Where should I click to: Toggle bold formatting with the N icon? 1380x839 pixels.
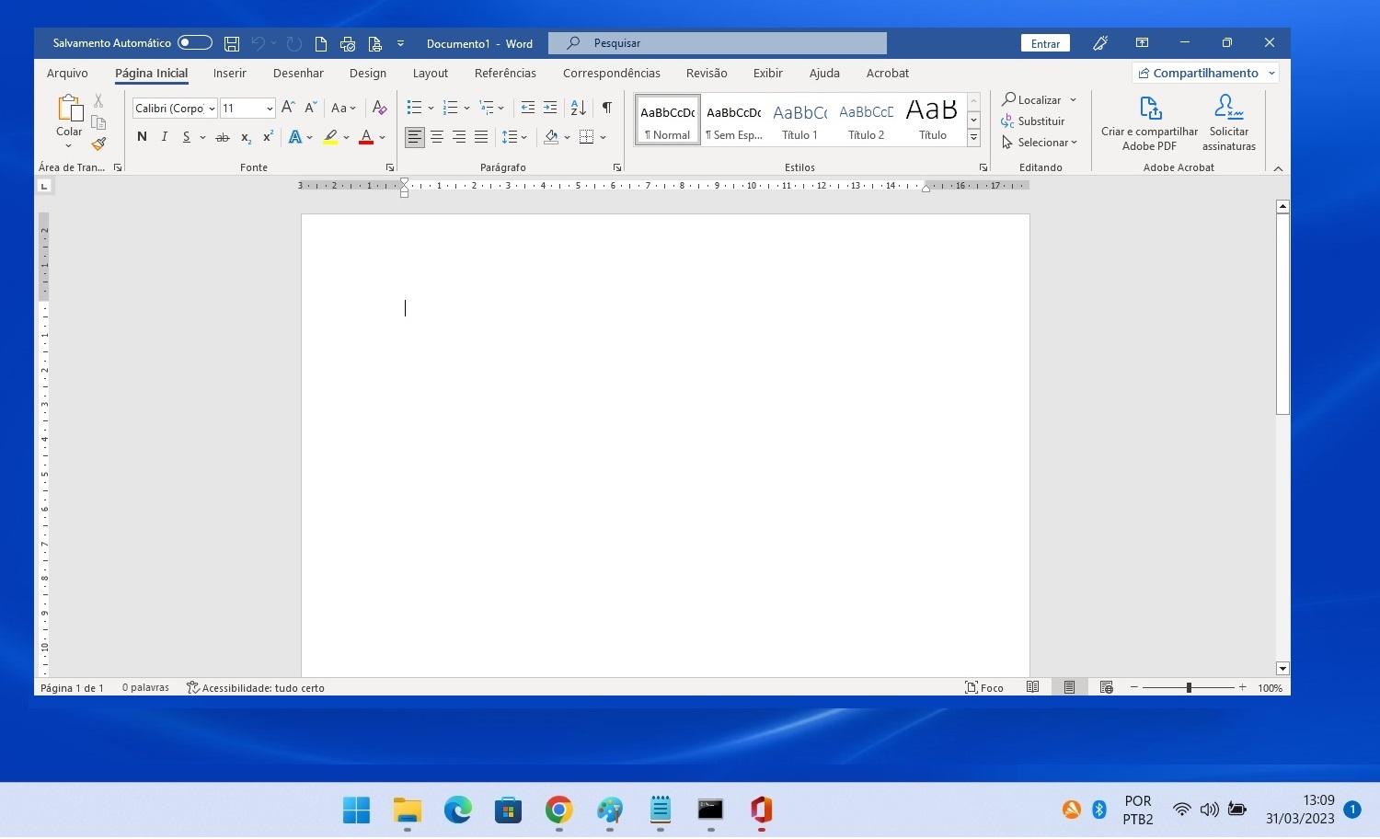click(142, 137)
